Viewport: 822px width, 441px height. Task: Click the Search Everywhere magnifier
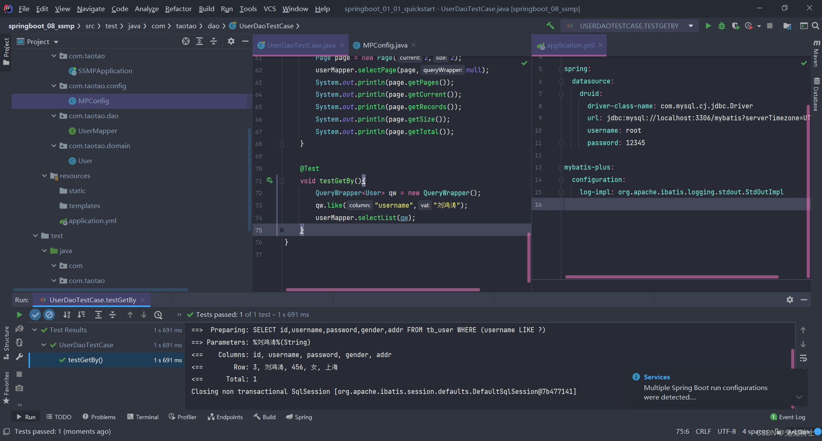(816, 26)
